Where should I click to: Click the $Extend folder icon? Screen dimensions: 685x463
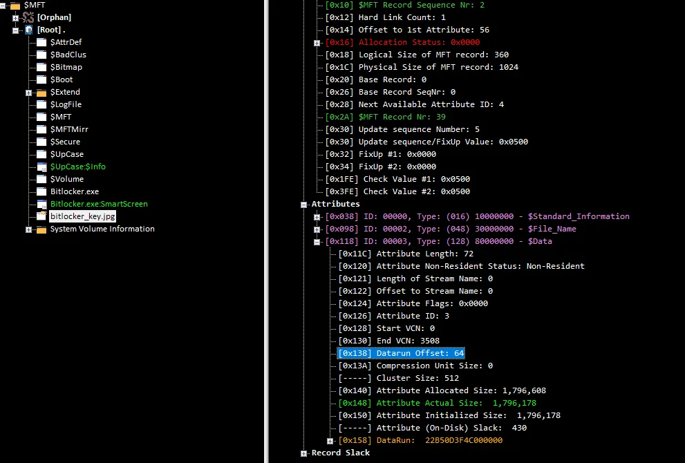[x=41, y=93]
